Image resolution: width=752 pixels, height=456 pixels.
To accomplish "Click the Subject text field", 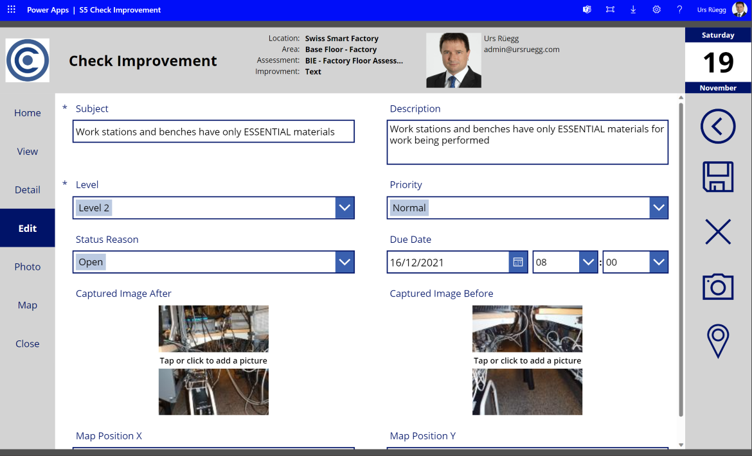I will coord(213,132).
